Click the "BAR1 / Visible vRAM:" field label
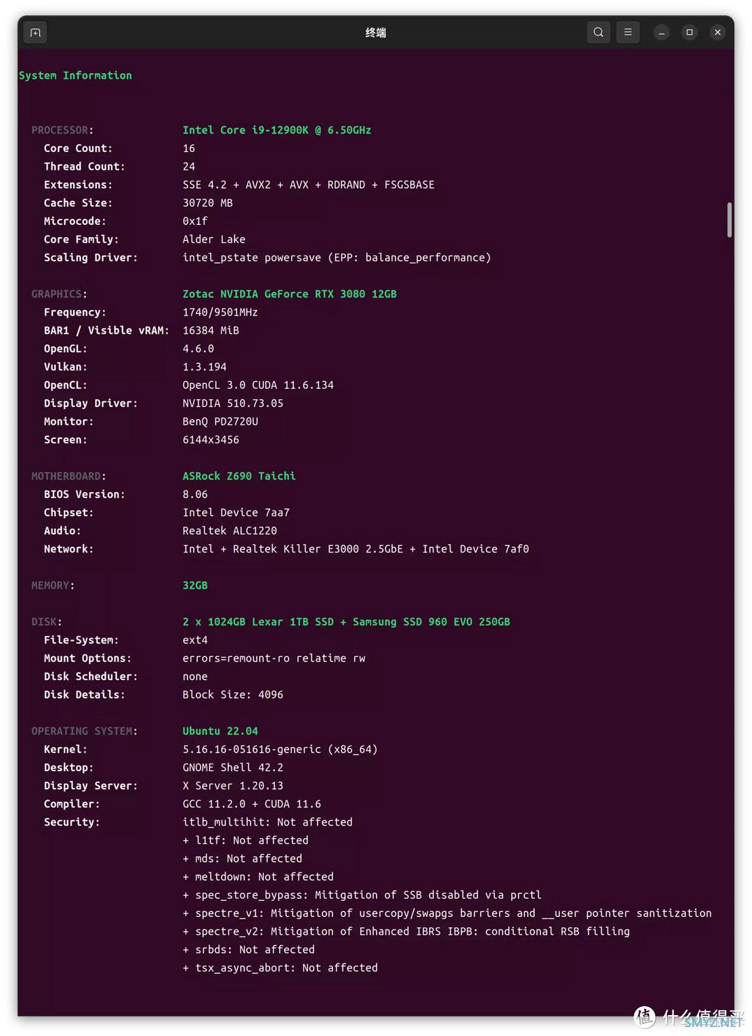This screenshot has height=1036, width=752. 107,330
